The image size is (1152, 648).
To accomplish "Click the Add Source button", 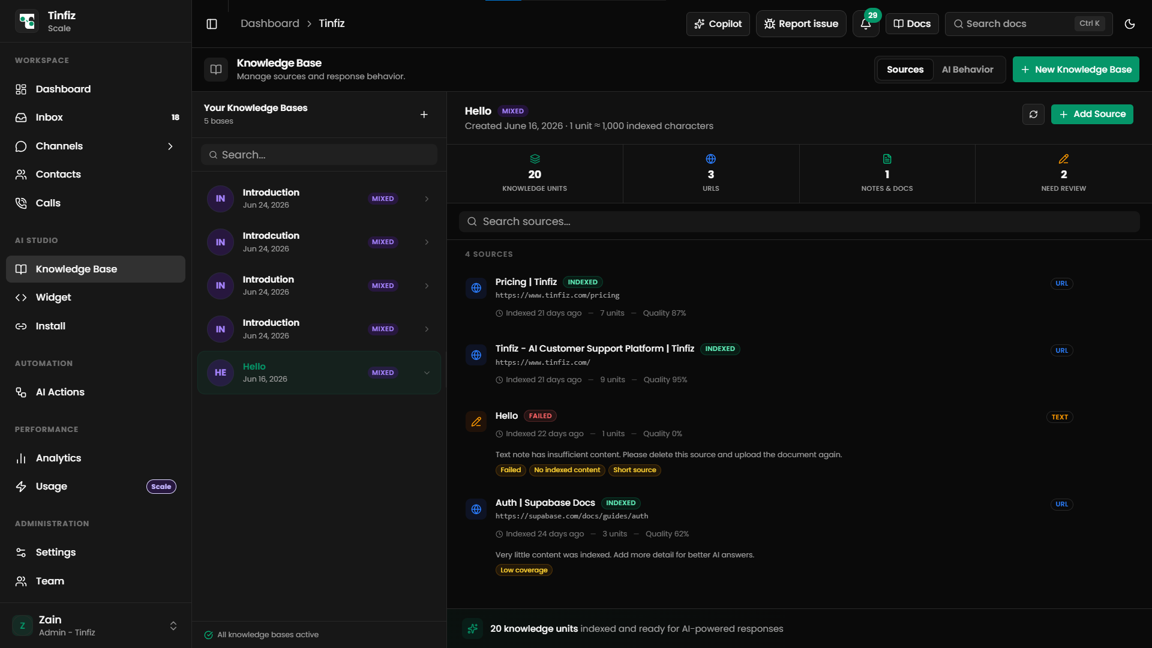I will (x=1092, y=114).
